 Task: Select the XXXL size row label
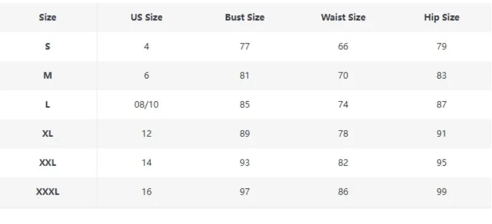coord(48,191)
